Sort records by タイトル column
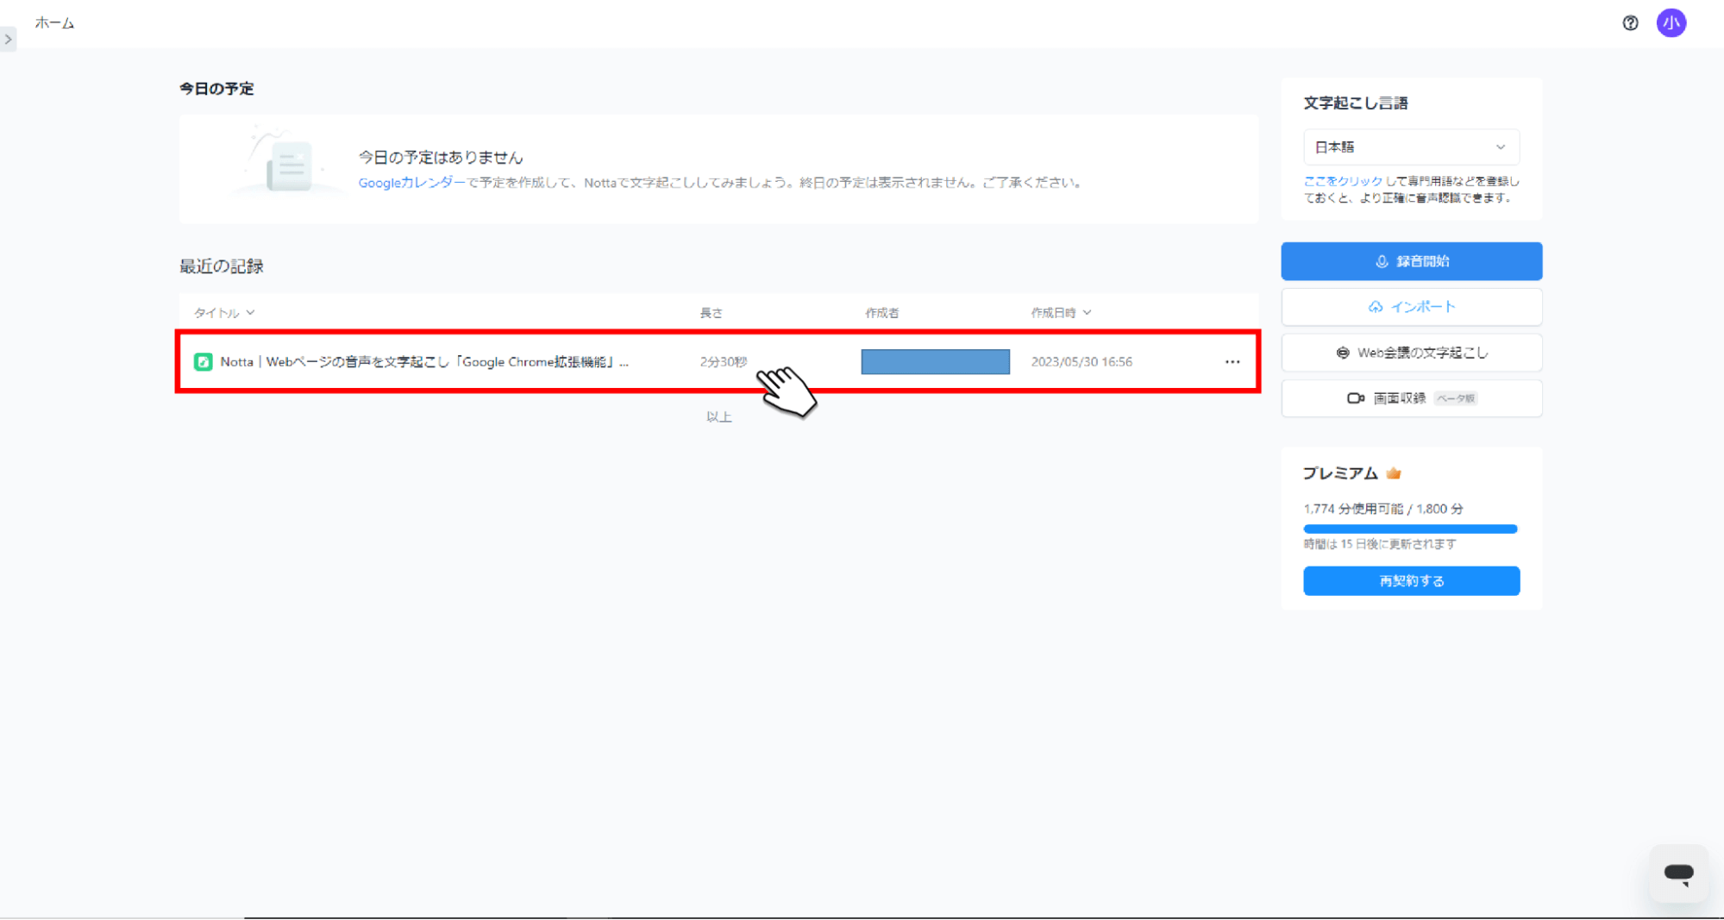The width and height of the screenshot is (1724, 920). [223, 313]
